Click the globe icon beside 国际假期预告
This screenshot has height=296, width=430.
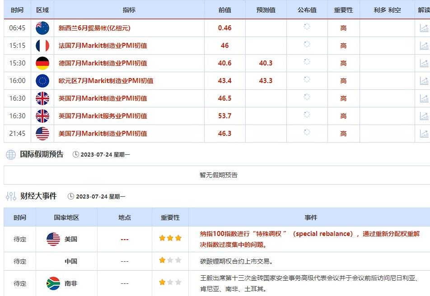[x=11, y=155]
